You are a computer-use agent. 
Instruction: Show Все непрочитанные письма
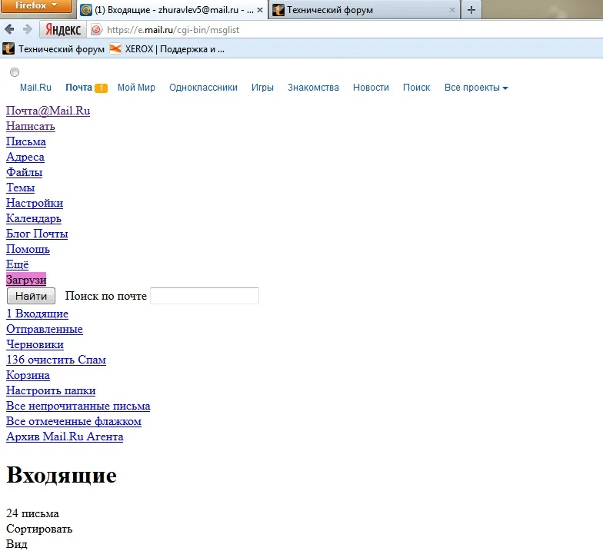pos(78,406)
